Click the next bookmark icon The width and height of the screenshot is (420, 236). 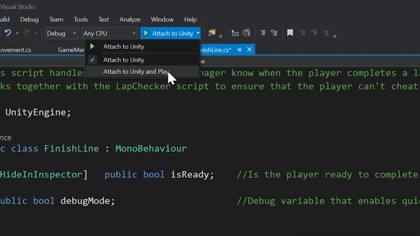[x=314, y=33]
